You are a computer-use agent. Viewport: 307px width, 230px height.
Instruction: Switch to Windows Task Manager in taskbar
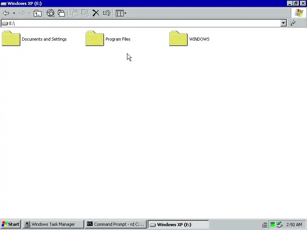coord(53,224)
